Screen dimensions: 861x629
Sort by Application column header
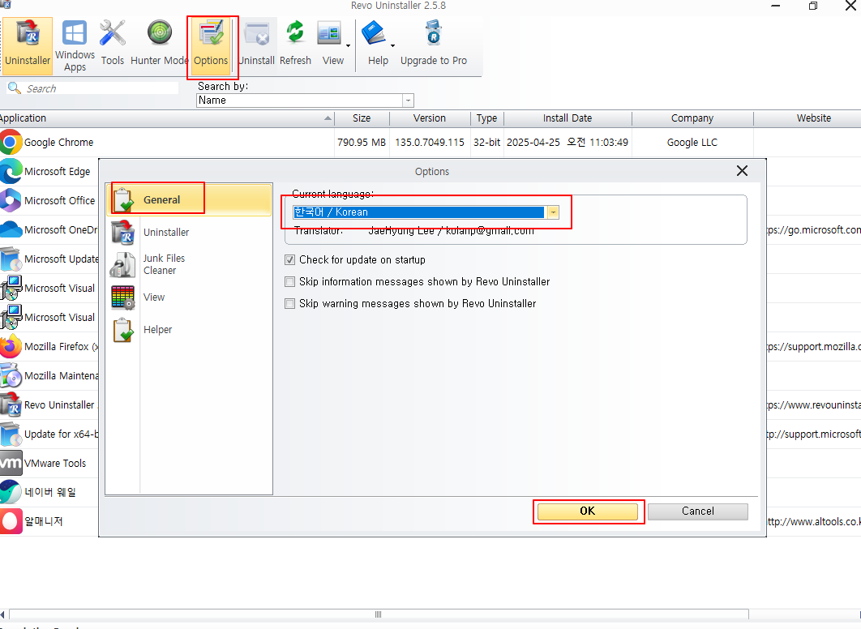(x=166, y=118)
